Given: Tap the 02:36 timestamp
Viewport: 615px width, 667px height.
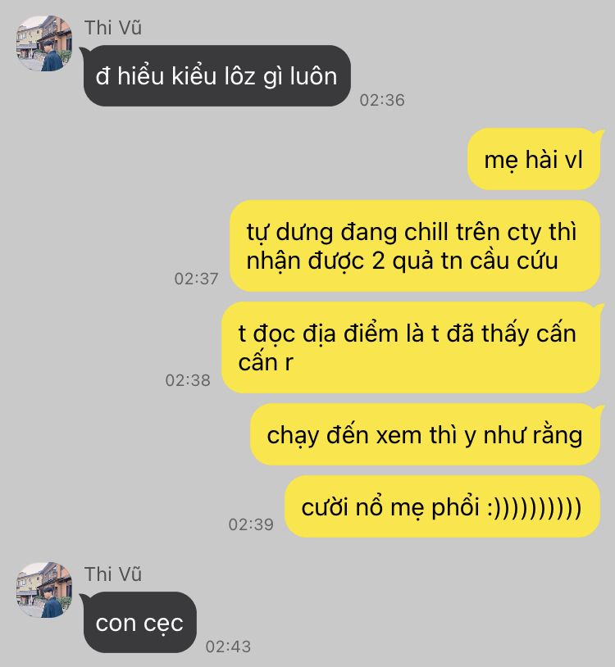Looking at the screenshot, I should 382,101.
